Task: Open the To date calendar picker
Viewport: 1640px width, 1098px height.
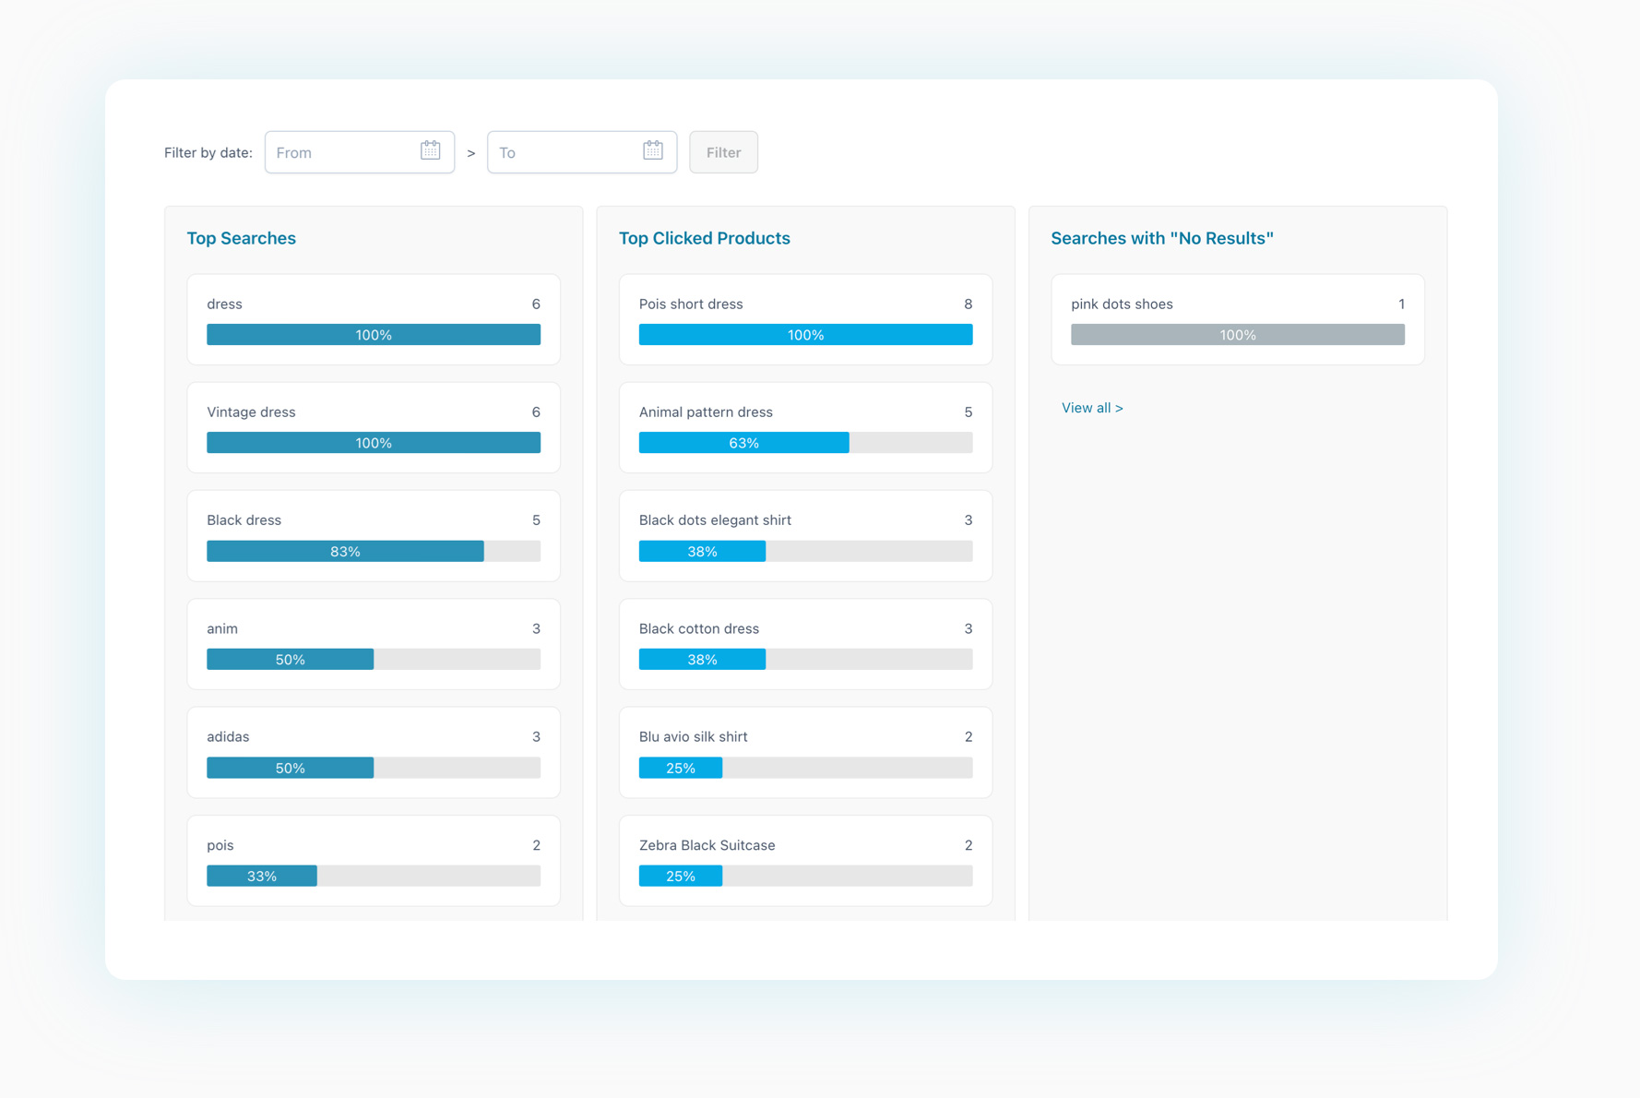Action: [x=653, y=149]
